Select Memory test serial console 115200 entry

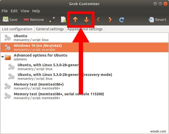pos(84,96)
